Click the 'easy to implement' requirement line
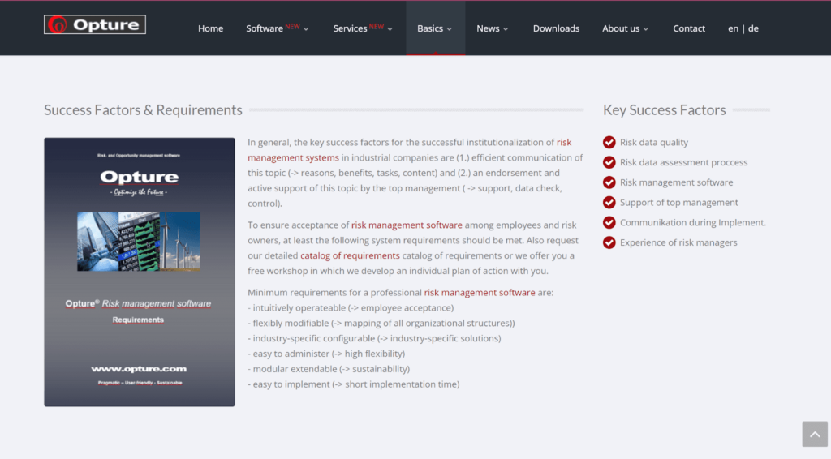 tap(354, 384)
